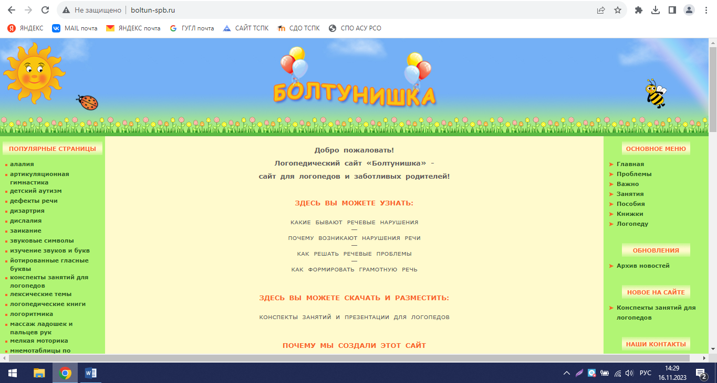Image resolution: width=717 pixels, height=383 pixels.
Task: Reload the page with refresh icon
Action: [45, 10]
